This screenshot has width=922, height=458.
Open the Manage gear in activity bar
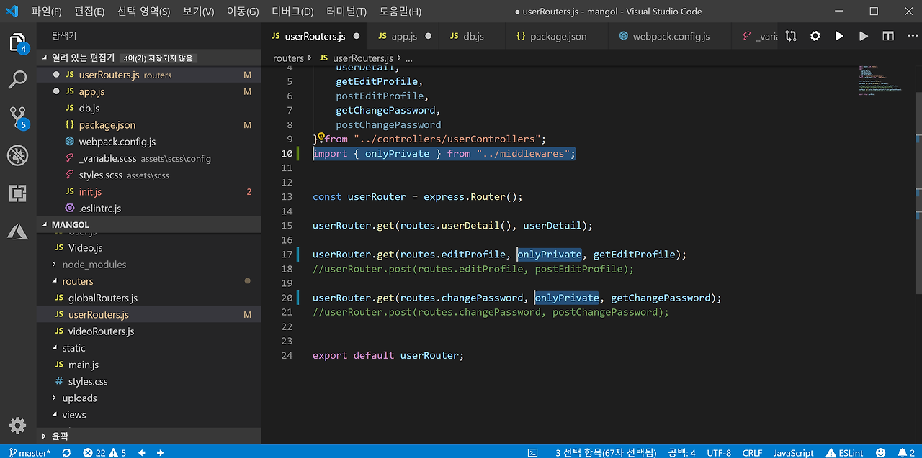[18, 424]
